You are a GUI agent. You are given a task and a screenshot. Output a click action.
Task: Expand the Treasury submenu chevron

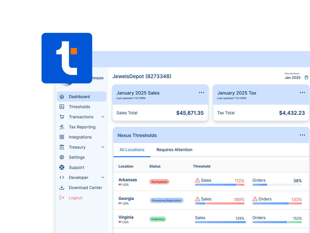tap(103, 147)
